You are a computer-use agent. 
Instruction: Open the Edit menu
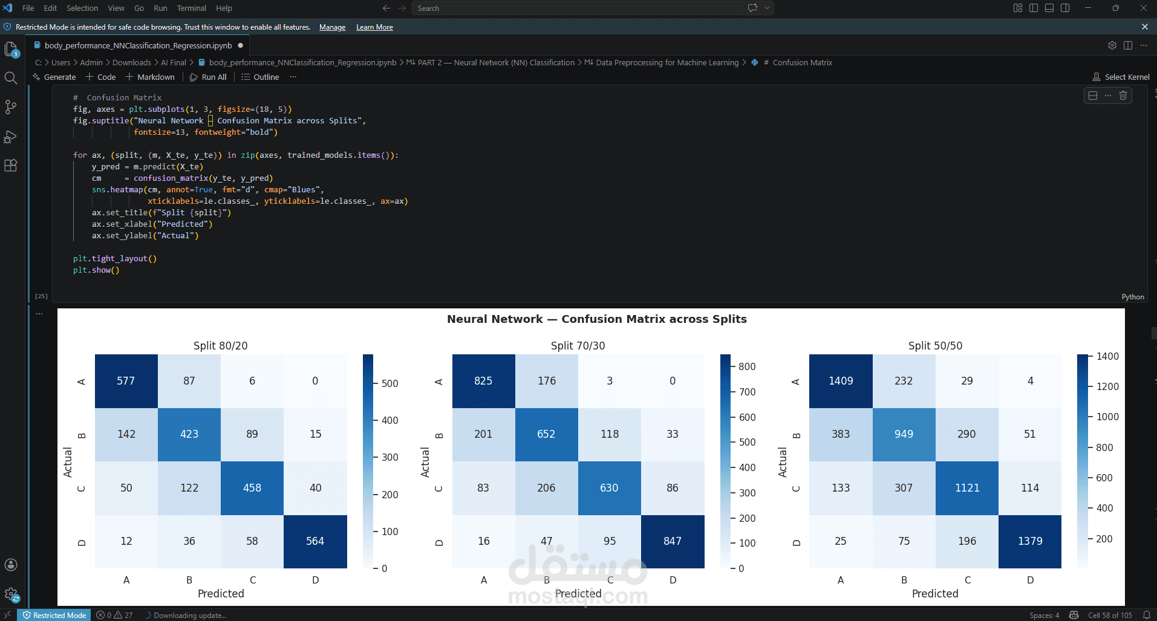(x=50, y=8)
